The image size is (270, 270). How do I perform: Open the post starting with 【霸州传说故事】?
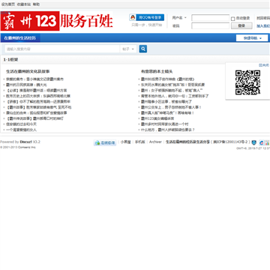coord(34,118)
